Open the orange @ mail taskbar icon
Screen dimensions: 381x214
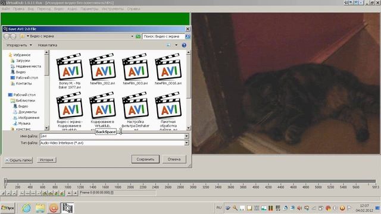54,208
